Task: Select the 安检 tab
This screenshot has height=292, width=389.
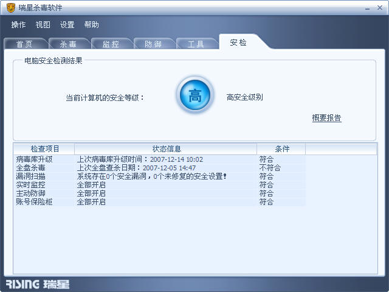Action: coord(238,43)
